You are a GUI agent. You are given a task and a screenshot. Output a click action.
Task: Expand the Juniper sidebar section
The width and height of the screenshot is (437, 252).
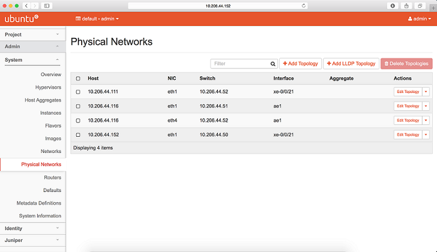(32, 240)
